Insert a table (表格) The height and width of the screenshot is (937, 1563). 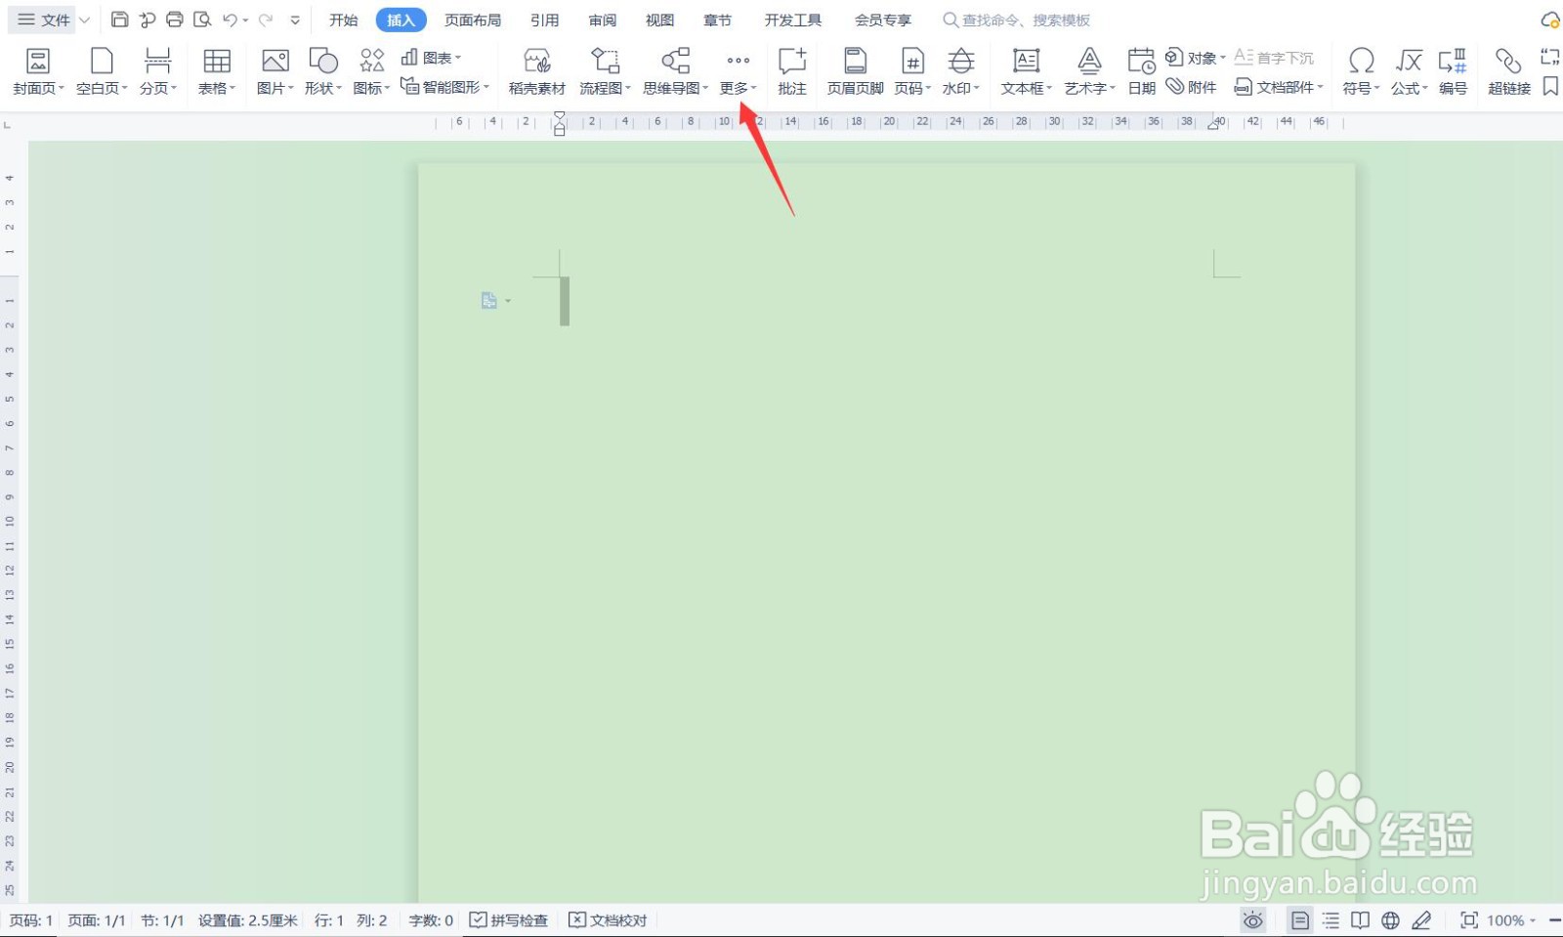(x=217, y=71)
